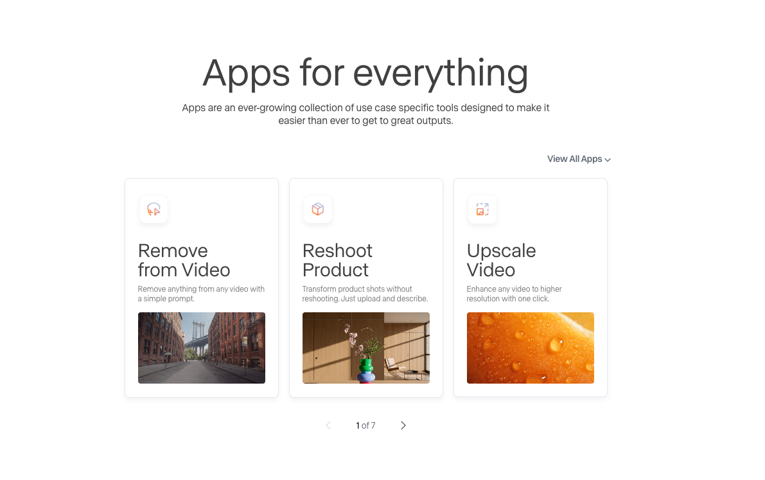Click the Reshoot Product cube icon

318,209
